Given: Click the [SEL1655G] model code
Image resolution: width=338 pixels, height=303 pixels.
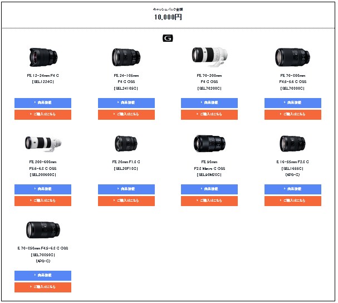Looking at the screenshot, I should 292,168.
